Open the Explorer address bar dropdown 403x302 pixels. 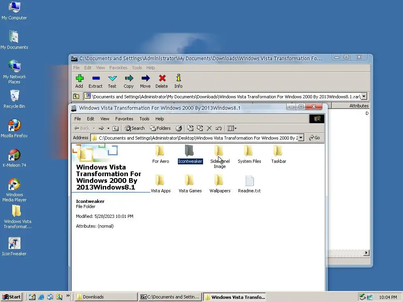click(x=301, y=138)
